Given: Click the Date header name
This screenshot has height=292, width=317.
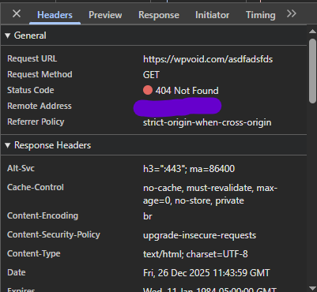Looking at the screenshot, I should click(x=17, y=272).
